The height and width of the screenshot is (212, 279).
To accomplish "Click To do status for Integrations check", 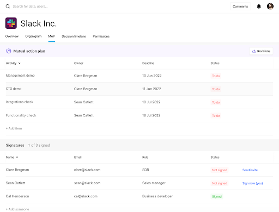I will point(216,102).
